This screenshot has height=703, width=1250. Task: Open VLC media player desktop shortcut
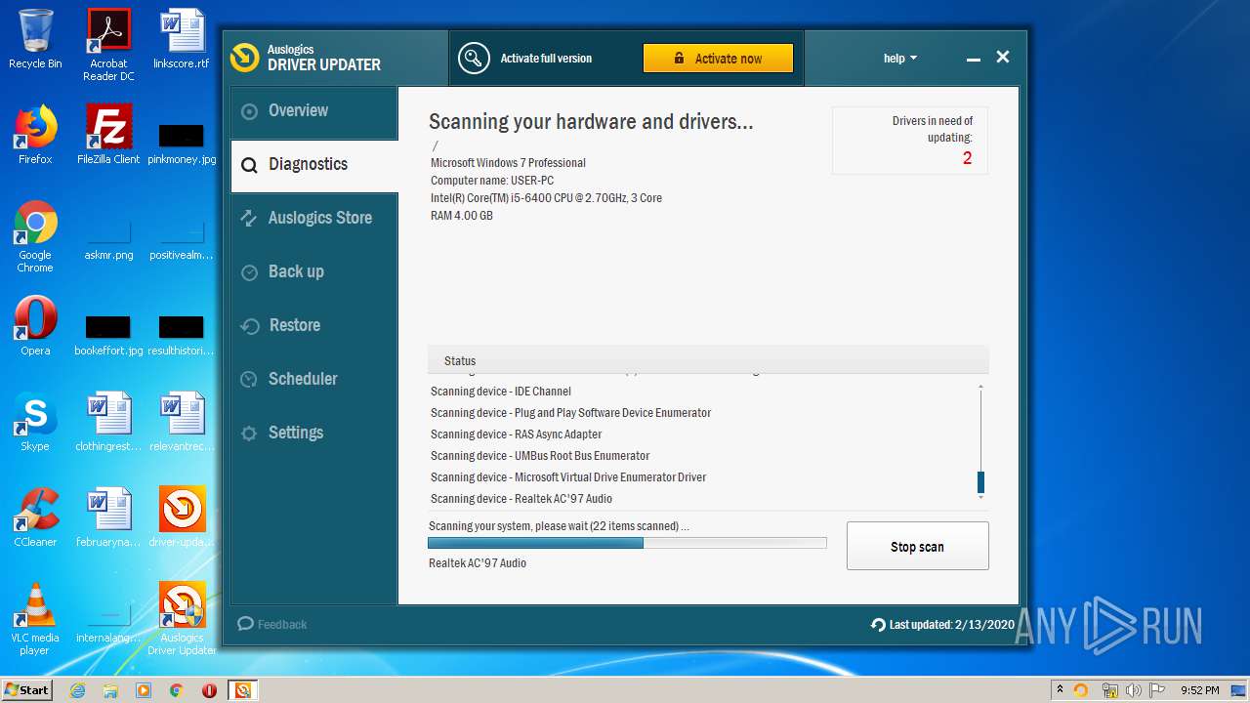35,619
